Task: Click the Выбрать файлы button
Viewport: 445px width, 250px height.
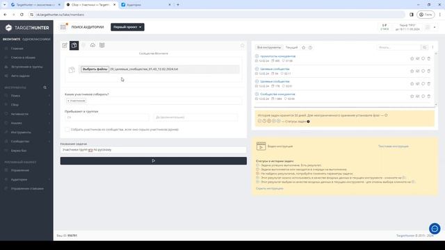Action: 95,69
